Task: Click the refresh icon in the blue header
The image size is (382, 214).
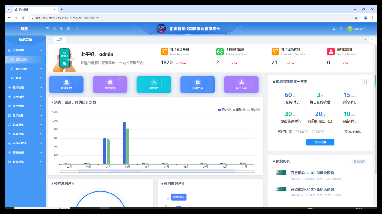Action: [54, 29]
